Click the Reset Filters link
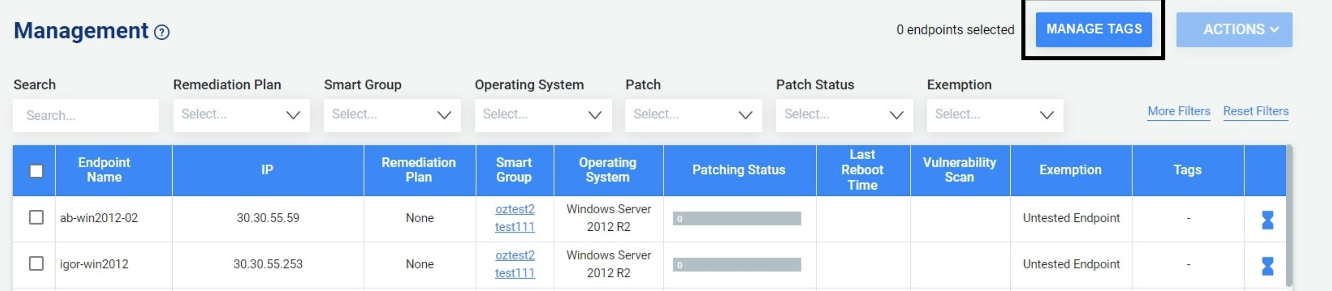The image size is (1332, 291). tap(1256, 111)
